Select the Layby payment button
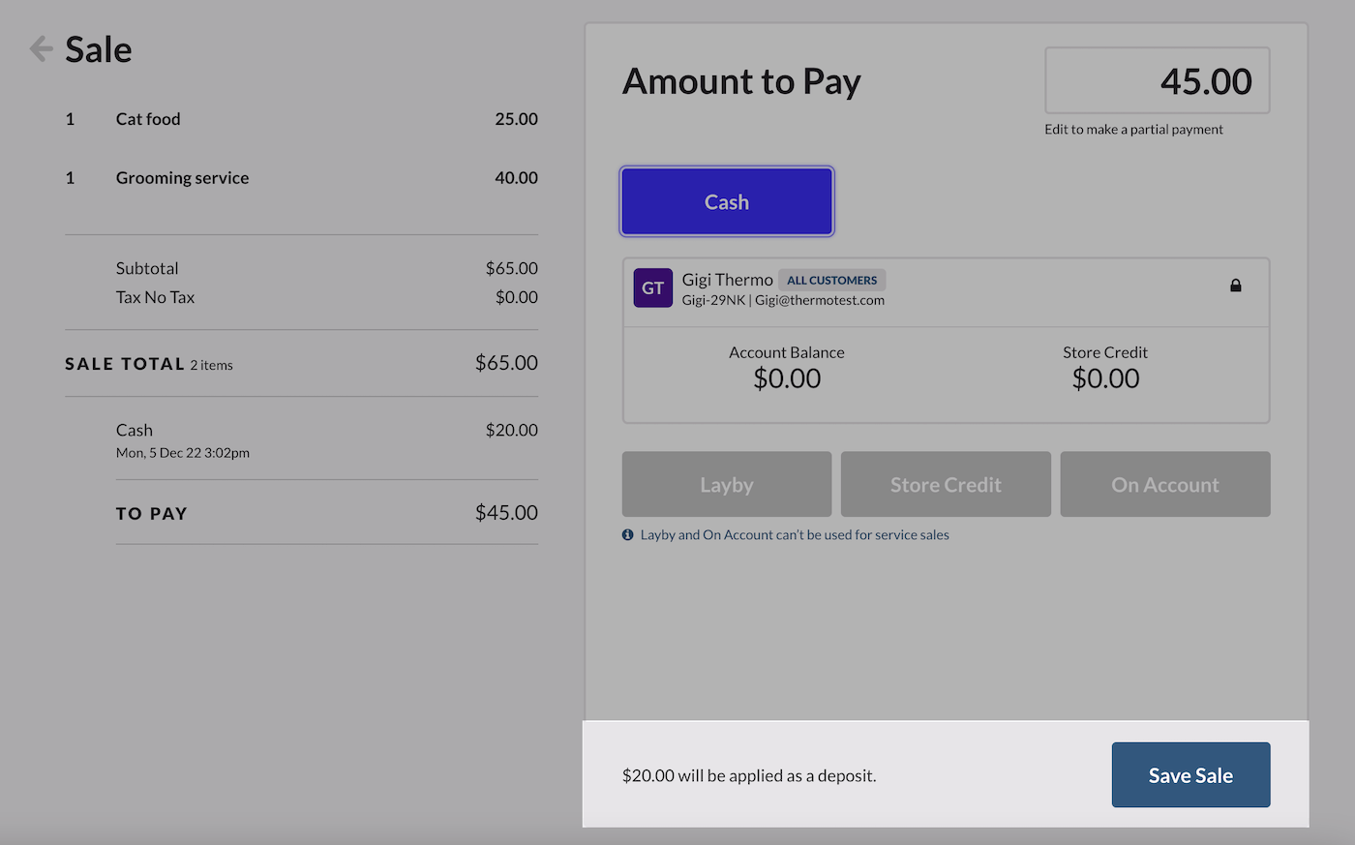 pos(726,484)
